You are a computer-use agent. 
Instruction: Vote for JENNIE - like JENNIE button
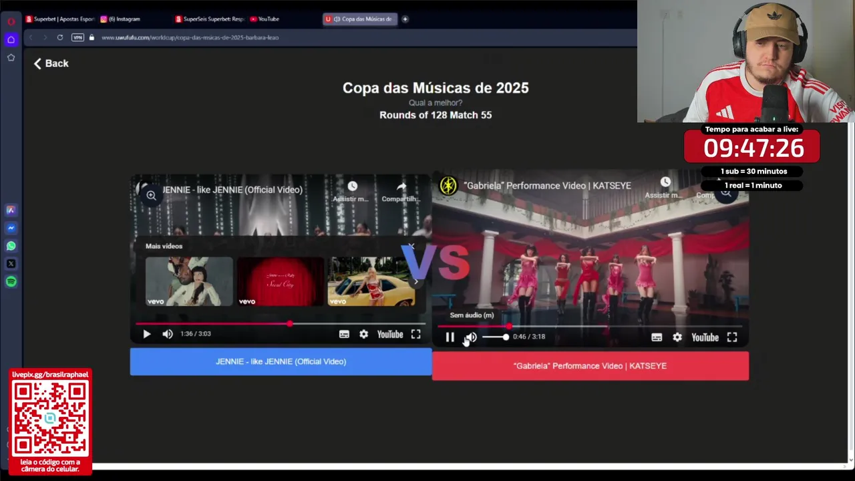pos(281,361)
